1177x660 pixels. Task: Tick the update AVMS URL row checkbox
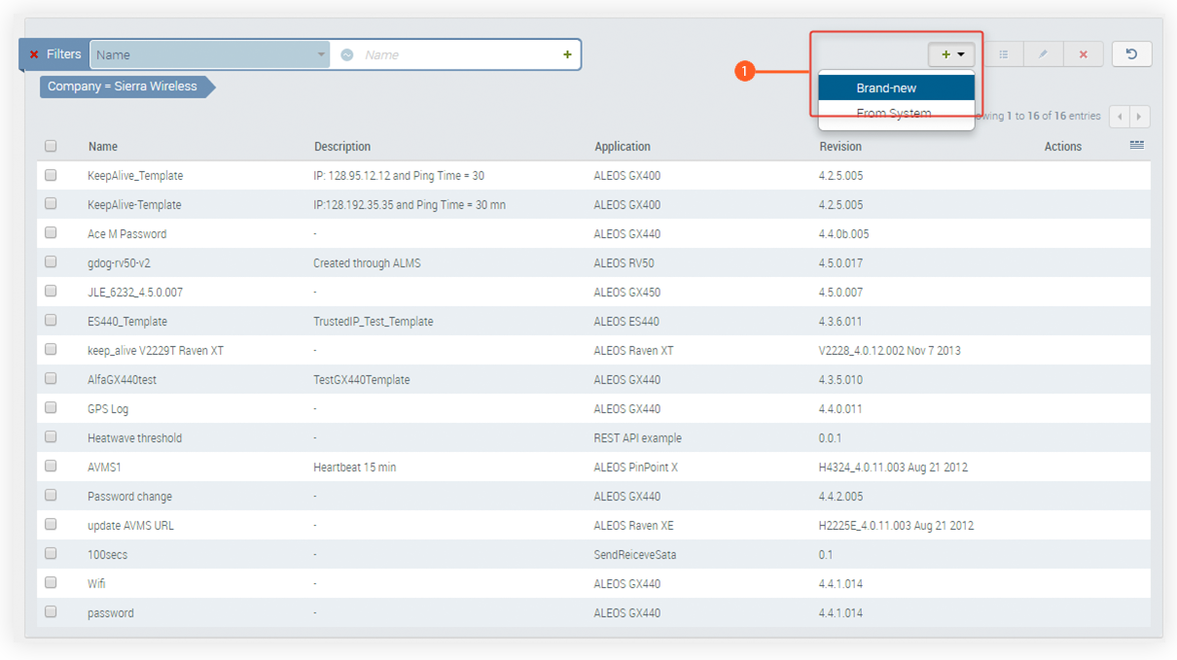[x=51, y=525]
